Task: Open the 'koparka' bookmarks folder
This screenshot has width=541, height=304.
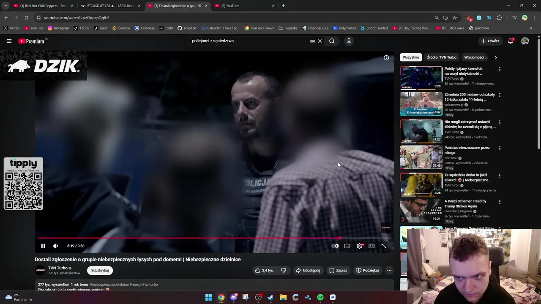Action: pos(288,28)
